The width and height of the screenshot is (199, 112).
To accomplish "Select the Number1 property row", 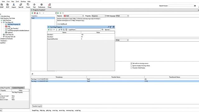I will [x=81, y=35].
